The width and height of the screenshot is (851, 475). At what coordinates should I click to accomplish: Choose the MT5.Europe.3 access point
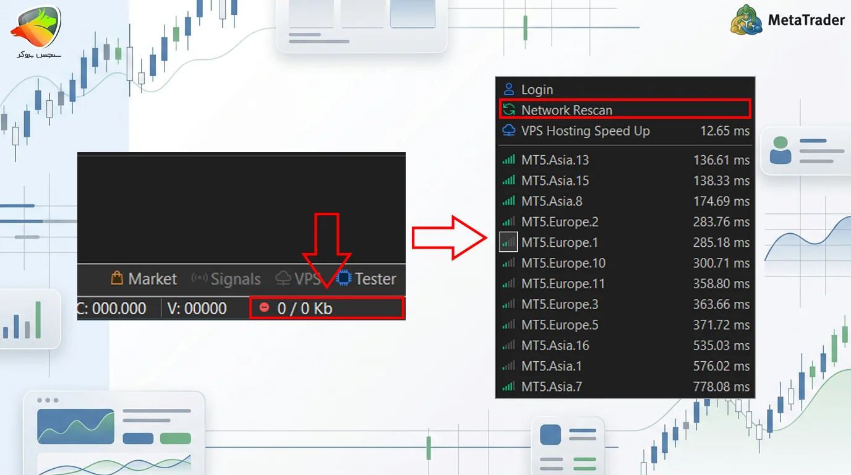point(625,304)
